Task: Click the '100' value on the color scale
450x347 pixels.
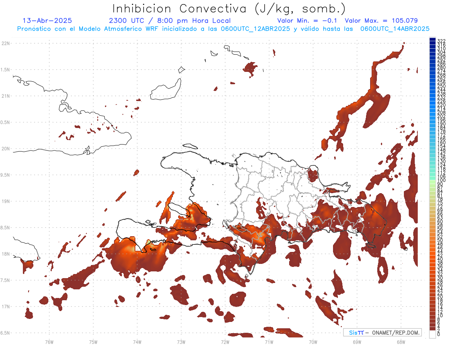Action: pyautogui.click(x=441, y=180)
